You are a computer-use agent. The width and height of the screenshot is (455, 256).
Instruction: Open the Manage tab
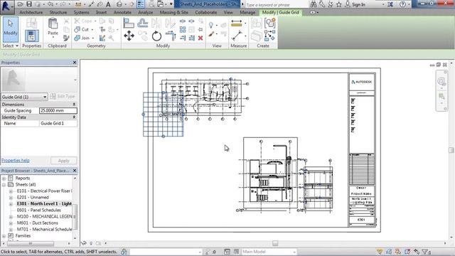pos(247,13)
